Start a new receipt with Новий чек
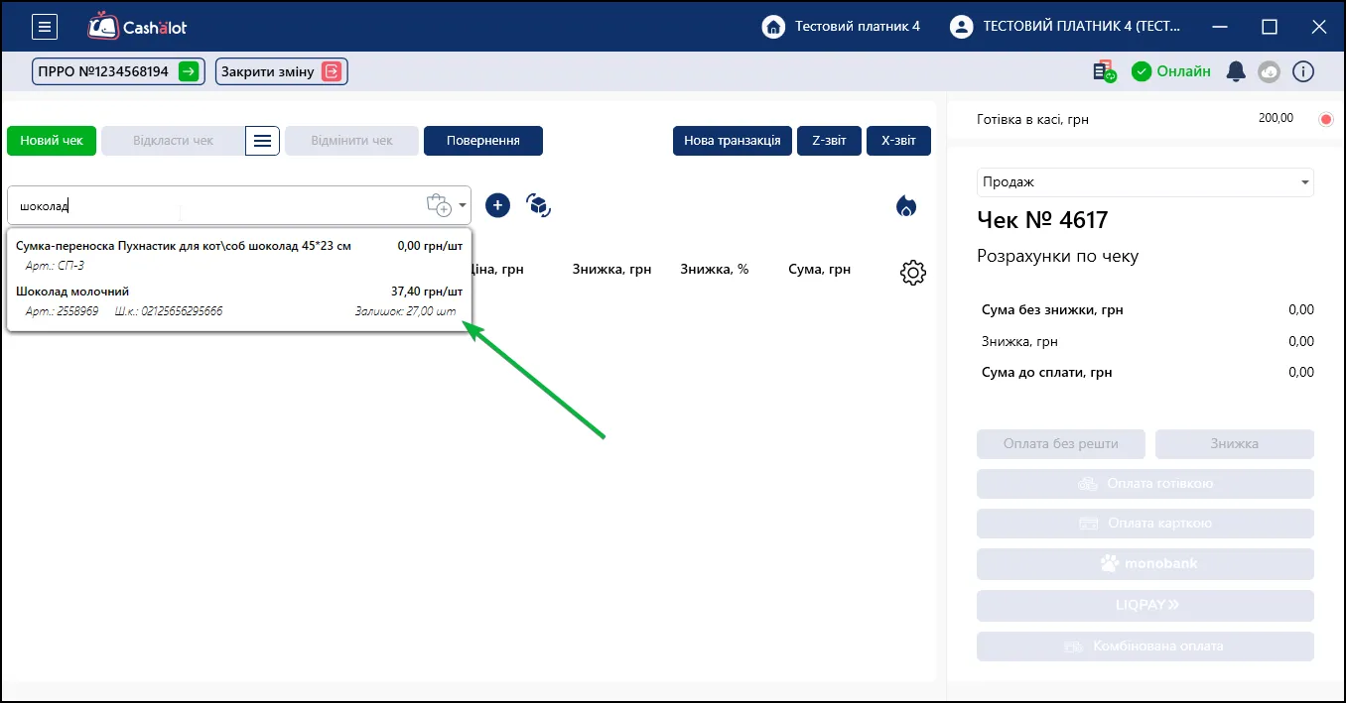Viewport: 1346px width, 703px height. click(x=52, y=141)
